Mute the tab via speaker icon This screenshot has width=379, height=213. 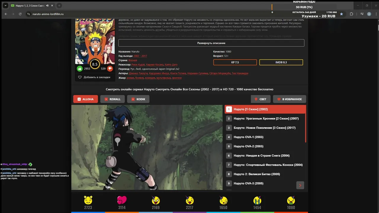click(x=47, y=6)
